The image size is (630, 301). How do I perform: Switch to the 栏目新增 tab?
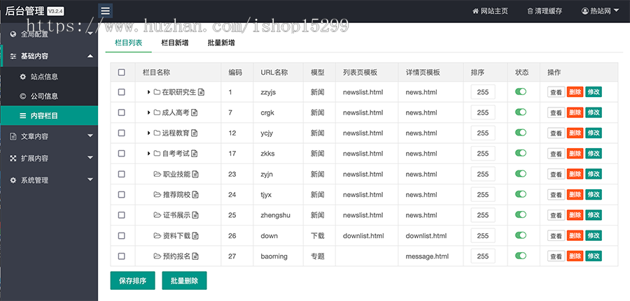(x=175, y=43)
